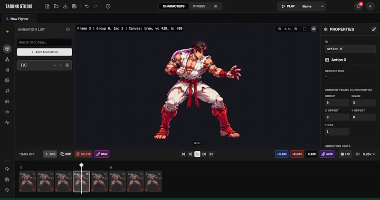The height and width of the screenshot is (200, 380).
Task: Open the image gallery icon in the sidebar
Action: click(x=7, y=80)
